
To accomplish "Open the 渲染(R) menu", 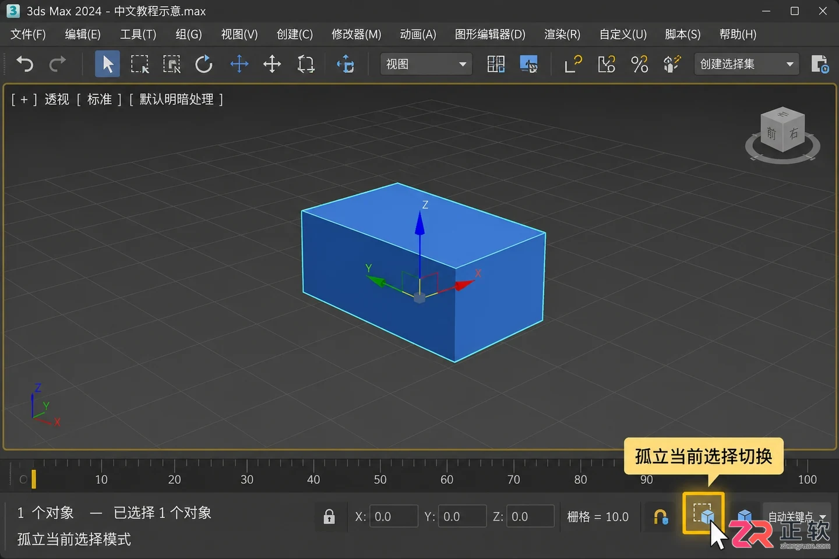I will [x=562, y=34].
